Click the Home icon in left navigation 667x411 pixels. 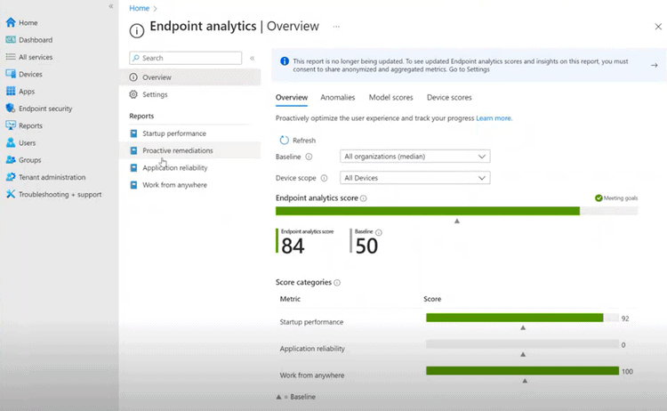coord(11,22)
